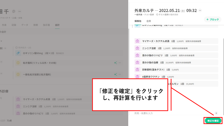Click the history clock icon by テスト医師が最終更新

click(157, 15)
